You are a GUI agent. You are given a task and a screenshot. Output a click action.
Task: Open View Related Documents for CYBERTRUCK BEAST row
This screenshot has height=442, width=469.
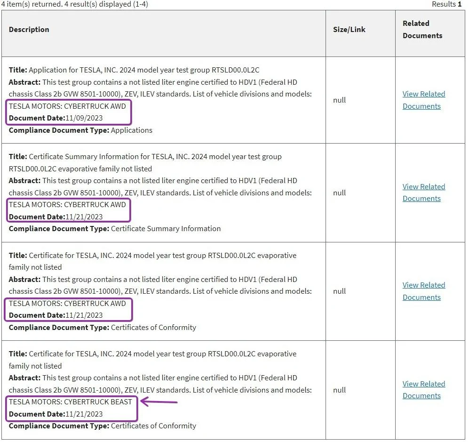tap(423, 390)
